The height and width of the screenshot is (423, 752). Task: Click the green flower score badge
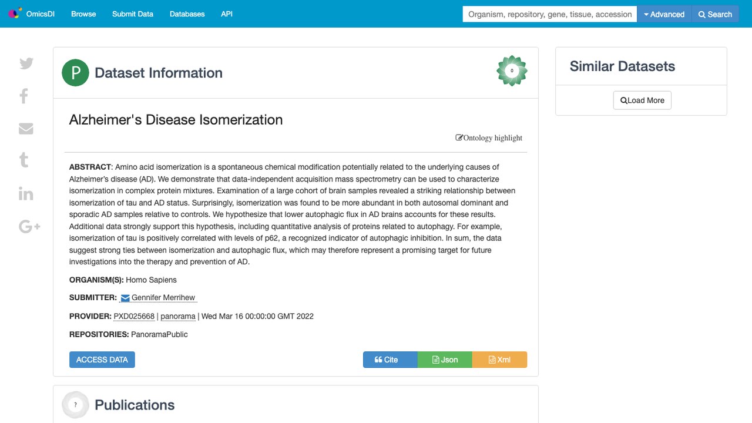click(512, 70)
